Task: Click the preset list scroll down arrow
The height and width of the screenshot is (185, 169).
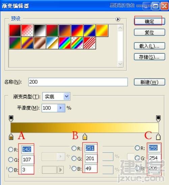Action: tap(120, 64)
